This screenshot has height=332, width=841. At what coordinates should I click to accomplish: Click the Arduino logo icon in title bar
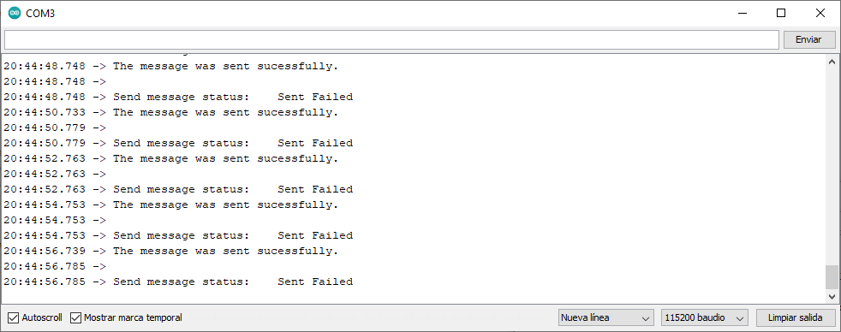(x=15, y=14)
